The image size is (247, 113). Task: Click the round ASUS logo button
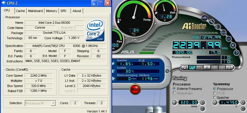tap(223, 32)
